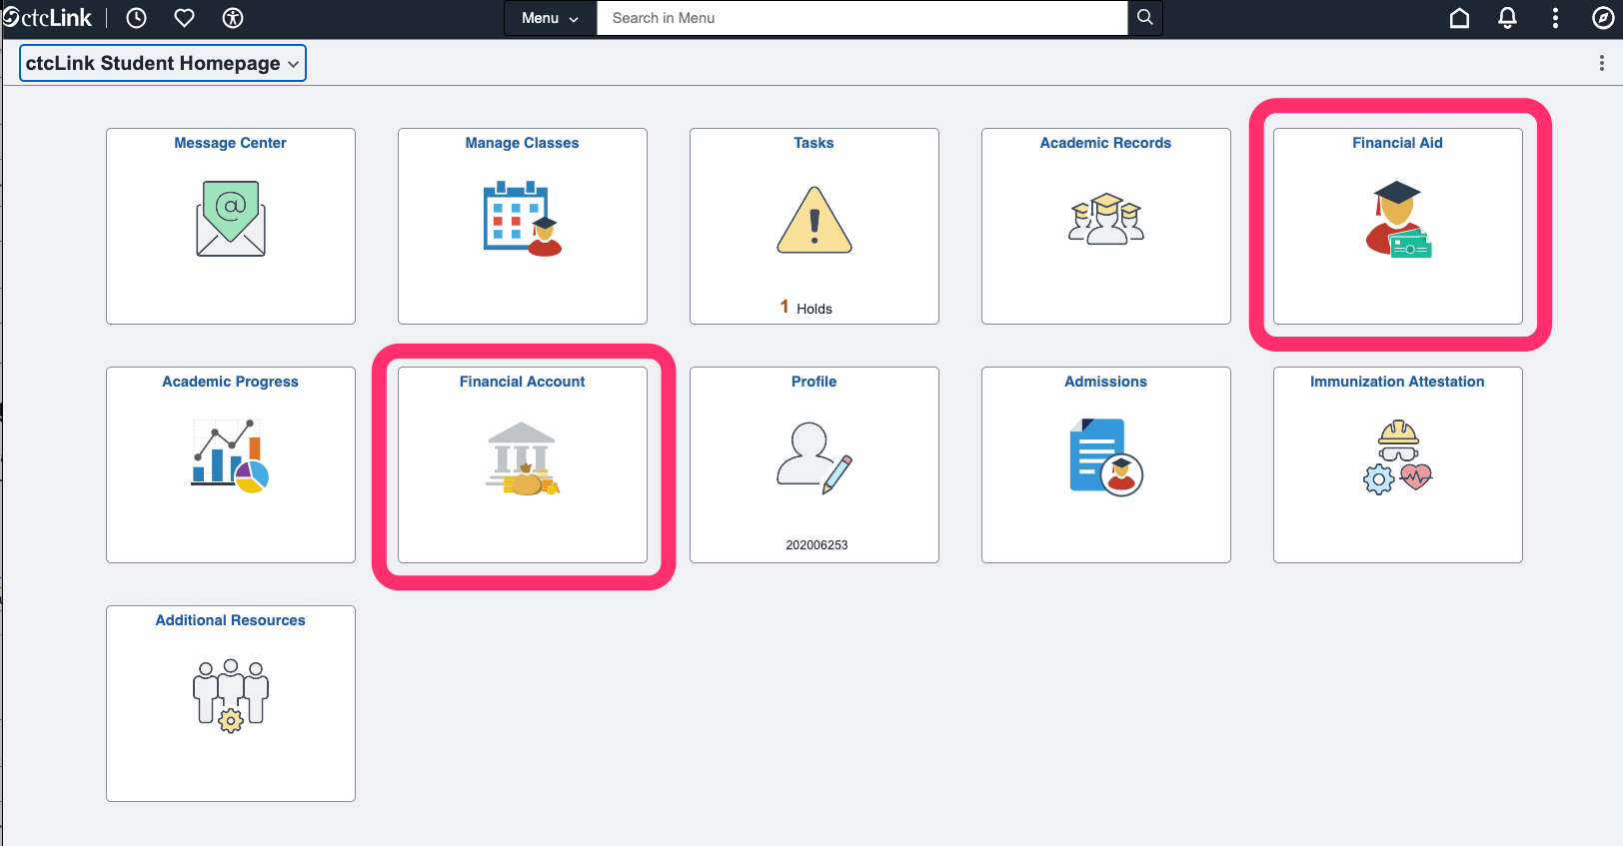Open the Manage Classes tile
Viewport: 1623px width, 846px height.
coord(523,226)
